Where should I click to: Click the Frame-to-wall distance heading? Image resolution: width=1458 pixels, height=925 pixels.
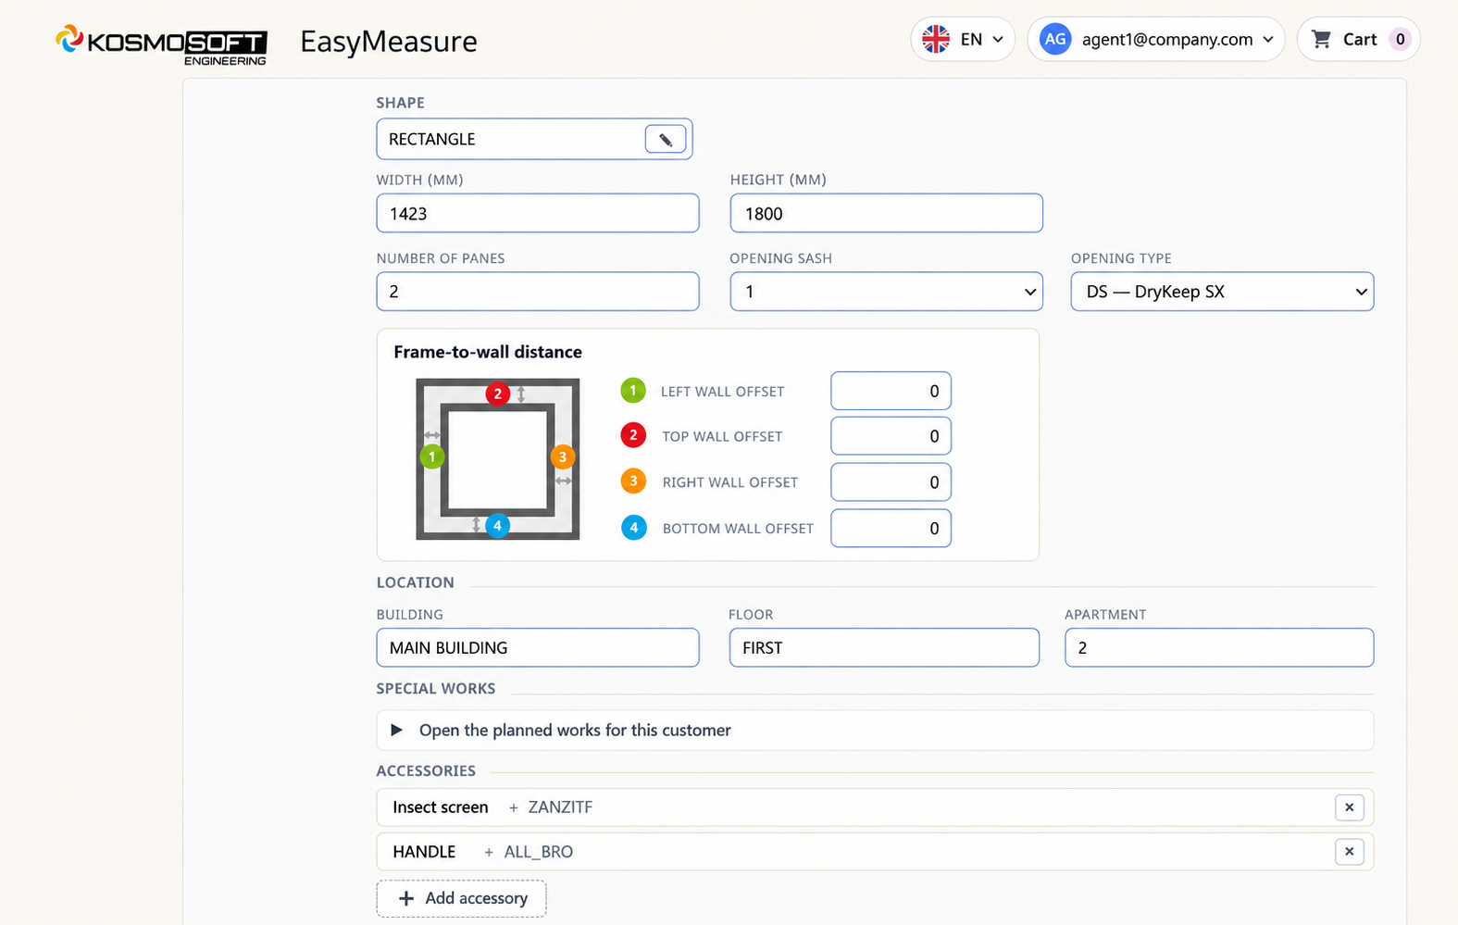pos(488,352)
